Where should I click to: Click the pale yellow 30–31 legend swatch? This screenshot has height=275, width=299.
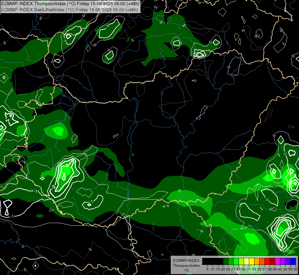click(x=246, y=261)
